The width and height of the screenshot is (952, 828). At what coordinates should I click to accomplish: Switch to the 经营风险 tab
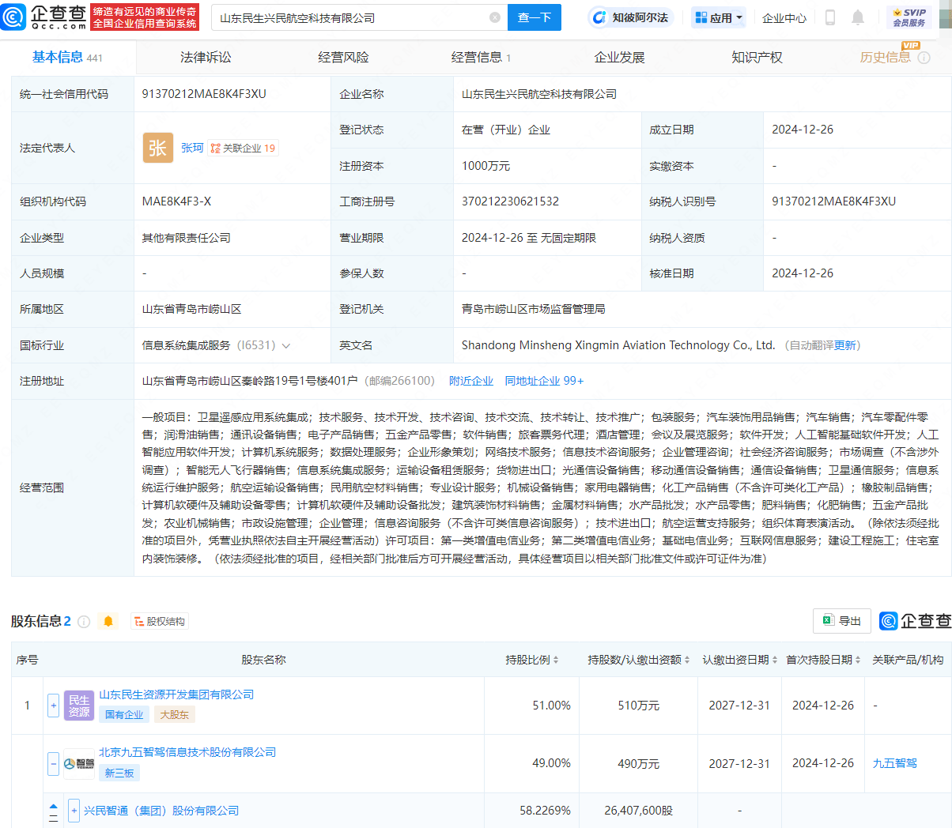coord(343,57)
